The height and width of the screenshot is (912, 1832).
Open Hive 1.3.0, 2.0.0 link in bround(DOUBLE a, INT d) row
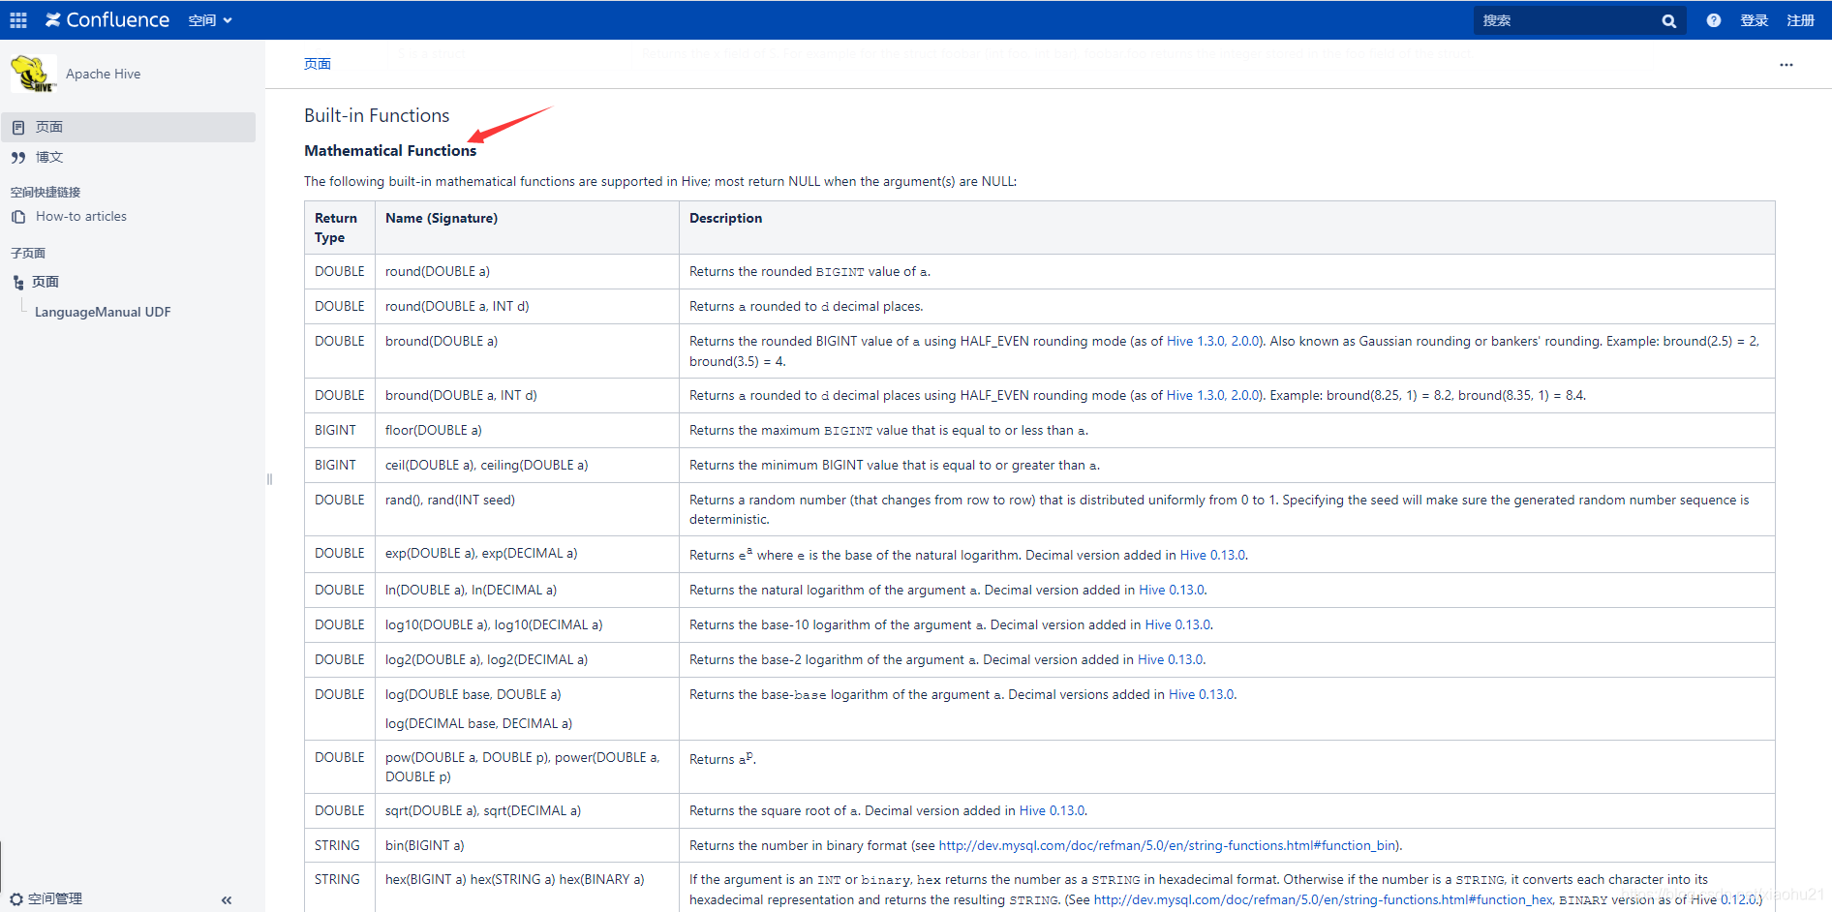tap(1213, 395)
